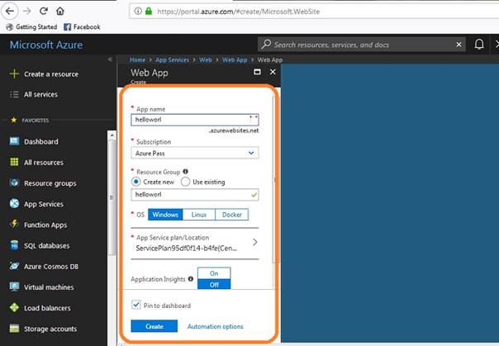Go to Web breadcrumb
The width and height of the screenshot is (499, 346).
coord(205,59)
